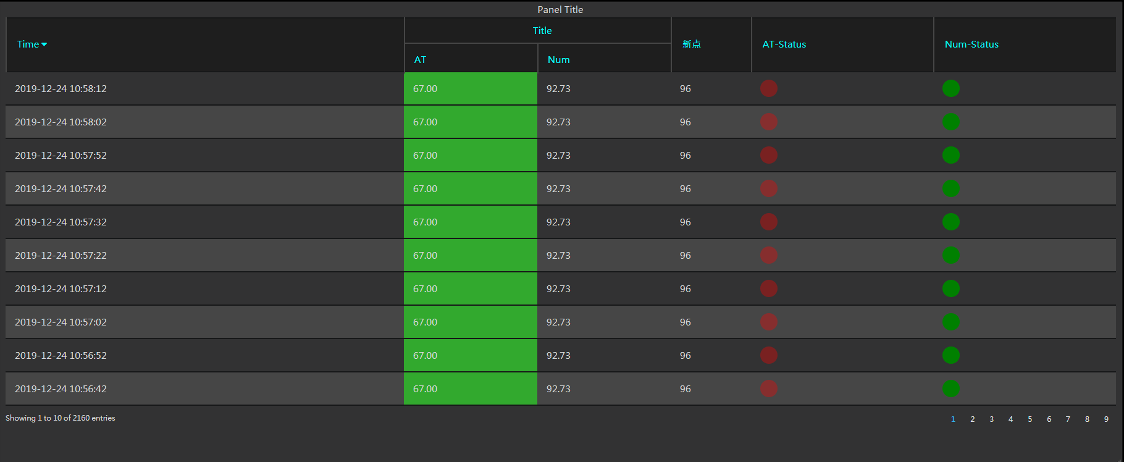
Task: Click green Num-Status dot in 10:57:52 row
Action: [951, 155]
